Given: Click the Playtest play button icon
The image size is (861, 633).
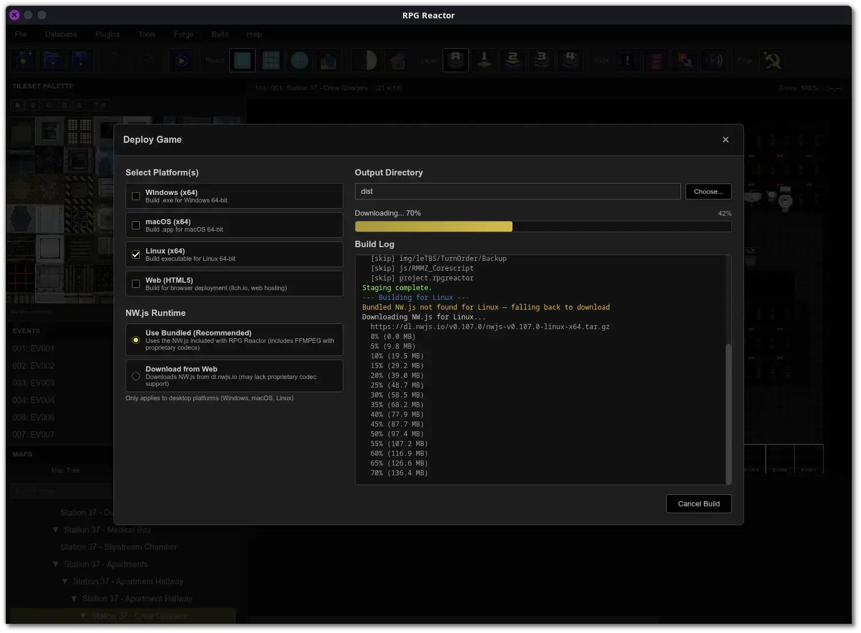Looking at the screenshot, I should coord(182,60).
